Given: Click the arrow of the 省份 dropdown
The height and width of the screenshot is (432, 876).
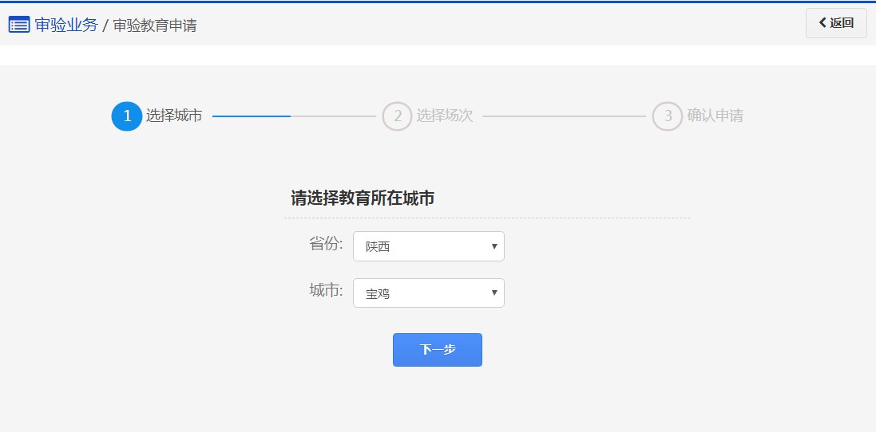Looking at the screenshot, I should 493,246.
